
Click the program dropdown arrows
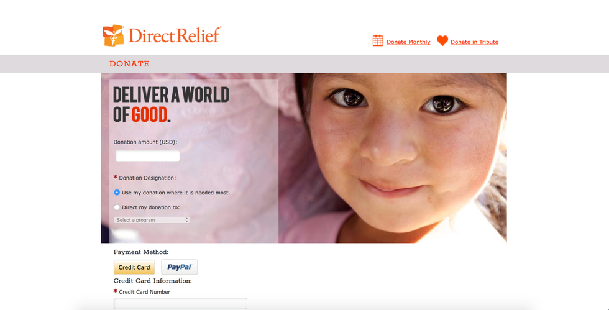pyautogui.click(x=186, y=220)
